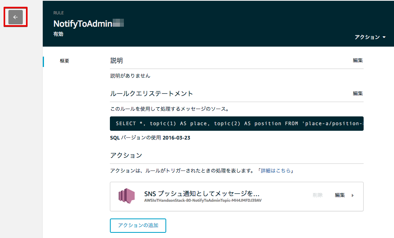Click the 説明がありません text
The width and height of the screenshot is (394, 238).
130,76
